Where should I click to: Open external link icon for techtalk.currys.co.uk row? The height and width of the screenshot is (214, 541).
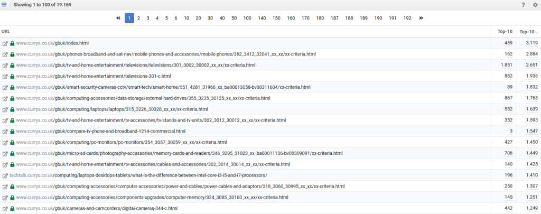(5, 175)
